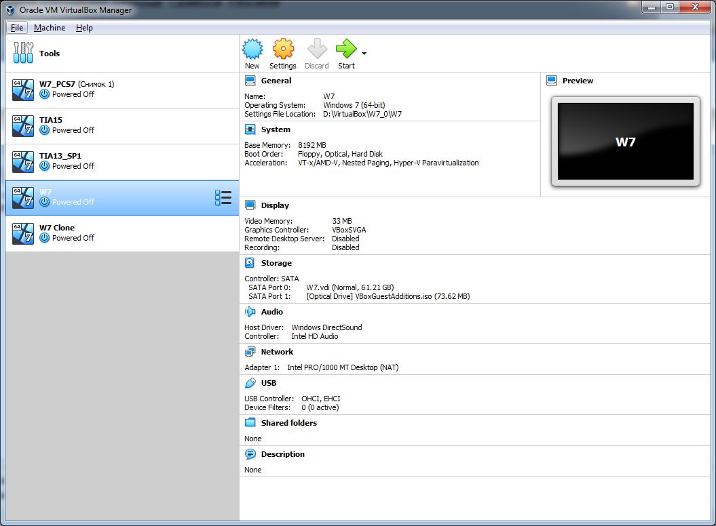Click the Audio section speaker icon

tap(250, 312)
